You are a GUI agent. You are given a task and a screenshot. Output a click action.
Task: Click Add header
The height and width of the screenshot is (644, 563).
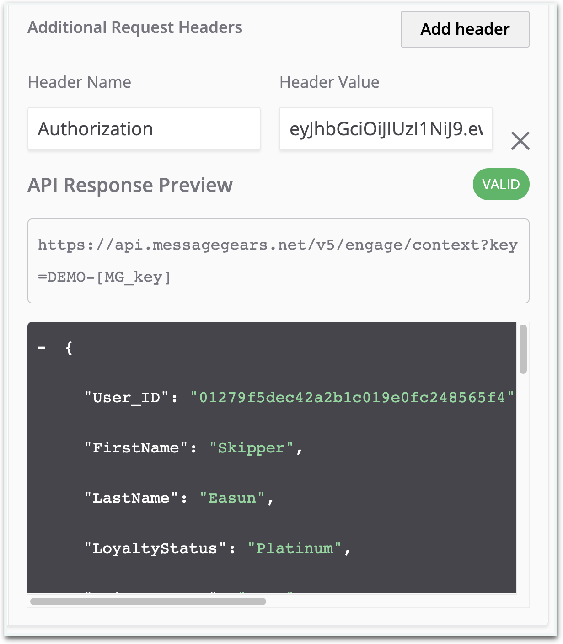tap(464, 29)
